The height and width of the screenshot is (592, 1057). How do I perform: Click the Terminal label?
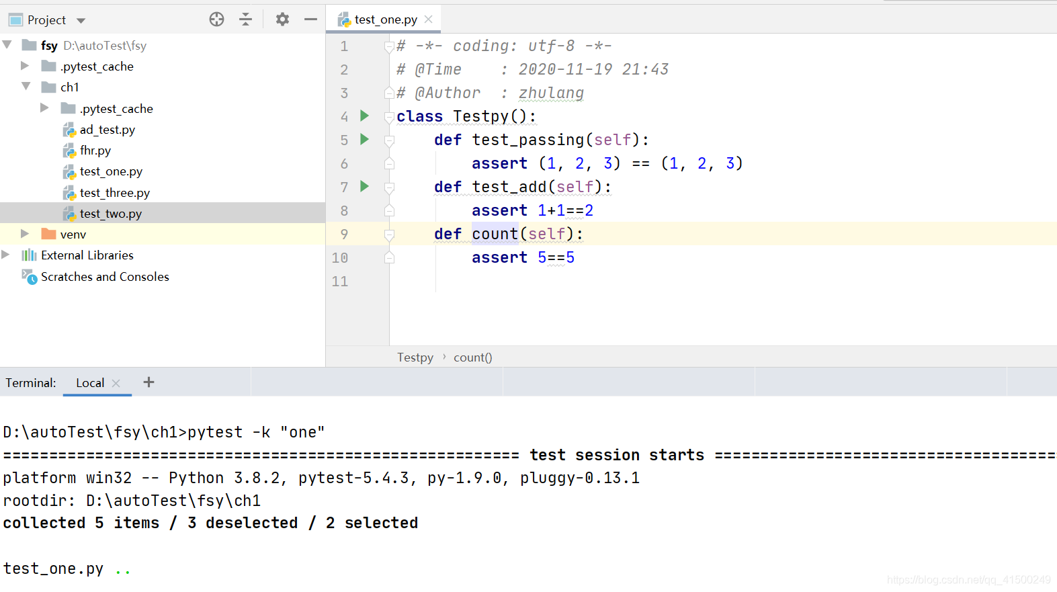point(31,383)
